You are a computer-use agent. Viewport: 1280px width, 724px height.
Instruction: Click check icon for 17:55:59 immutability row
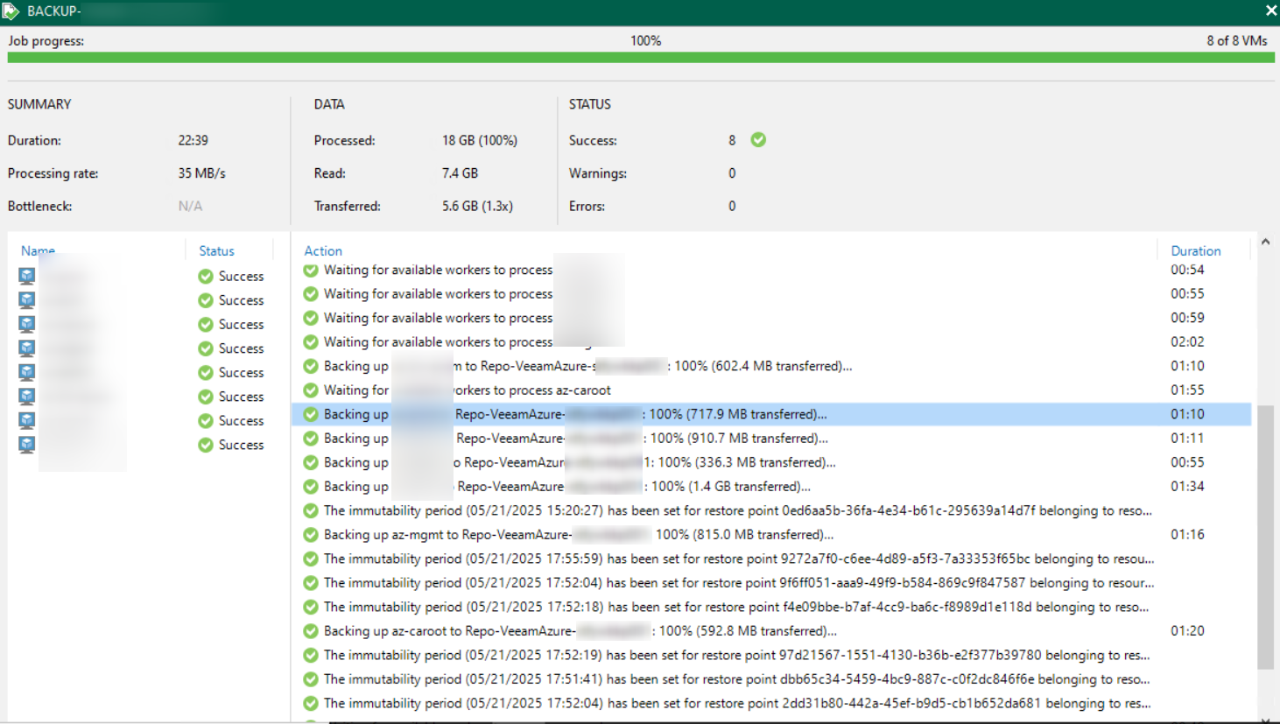pyautogui.click(x=311, y=559)
